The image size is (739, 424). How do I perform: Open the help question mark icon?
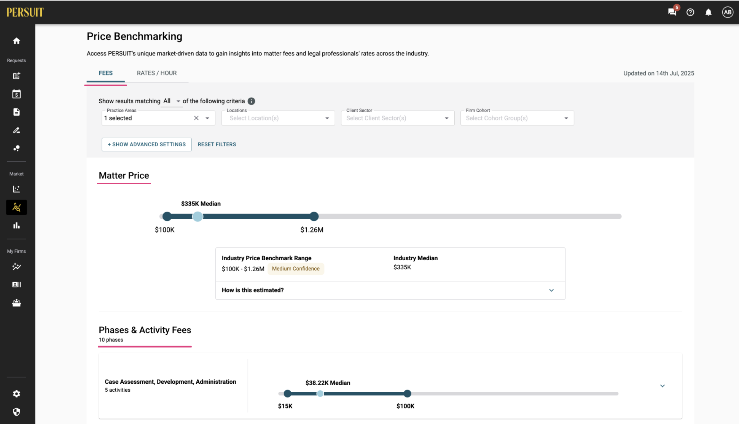pyautogui.click(x=690, y=12)
